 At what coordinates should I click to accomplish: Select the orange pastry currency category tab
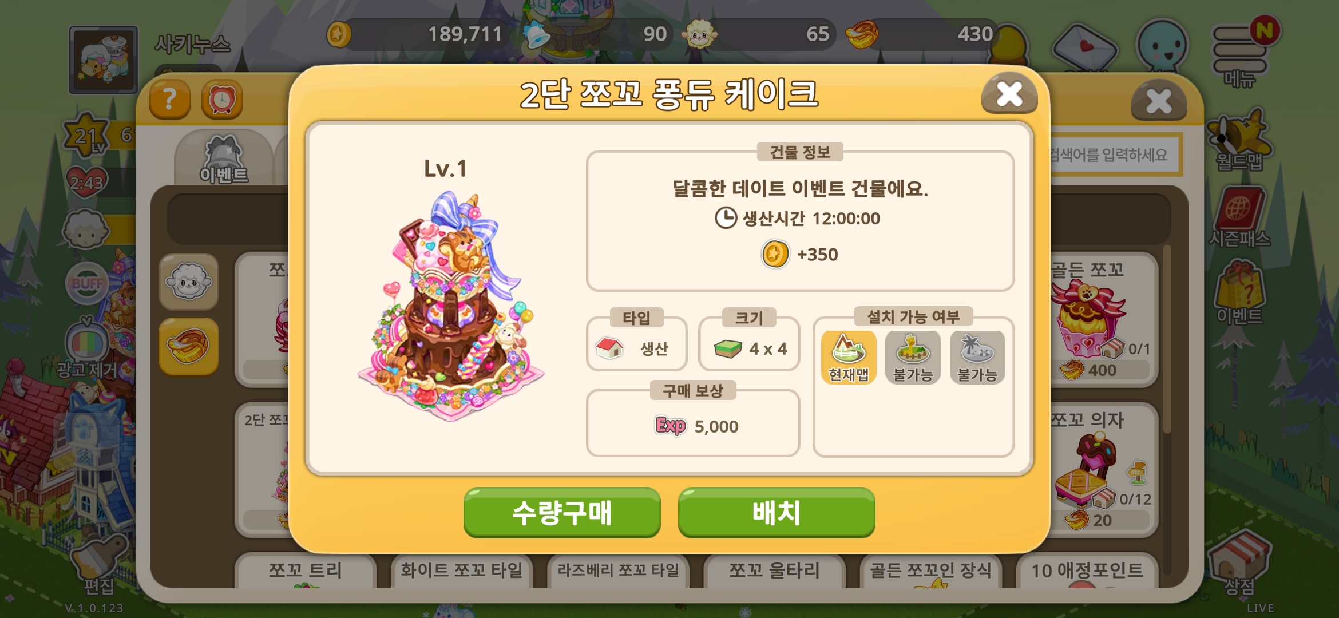point(188,346)
